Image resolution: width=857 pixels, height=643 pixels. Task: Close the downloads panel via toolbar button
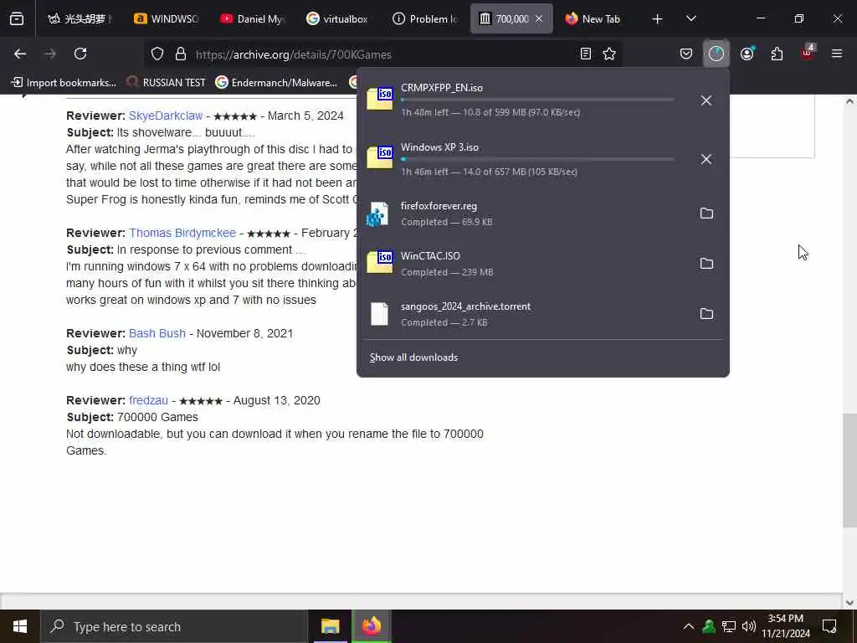click(x=716, y=54)
